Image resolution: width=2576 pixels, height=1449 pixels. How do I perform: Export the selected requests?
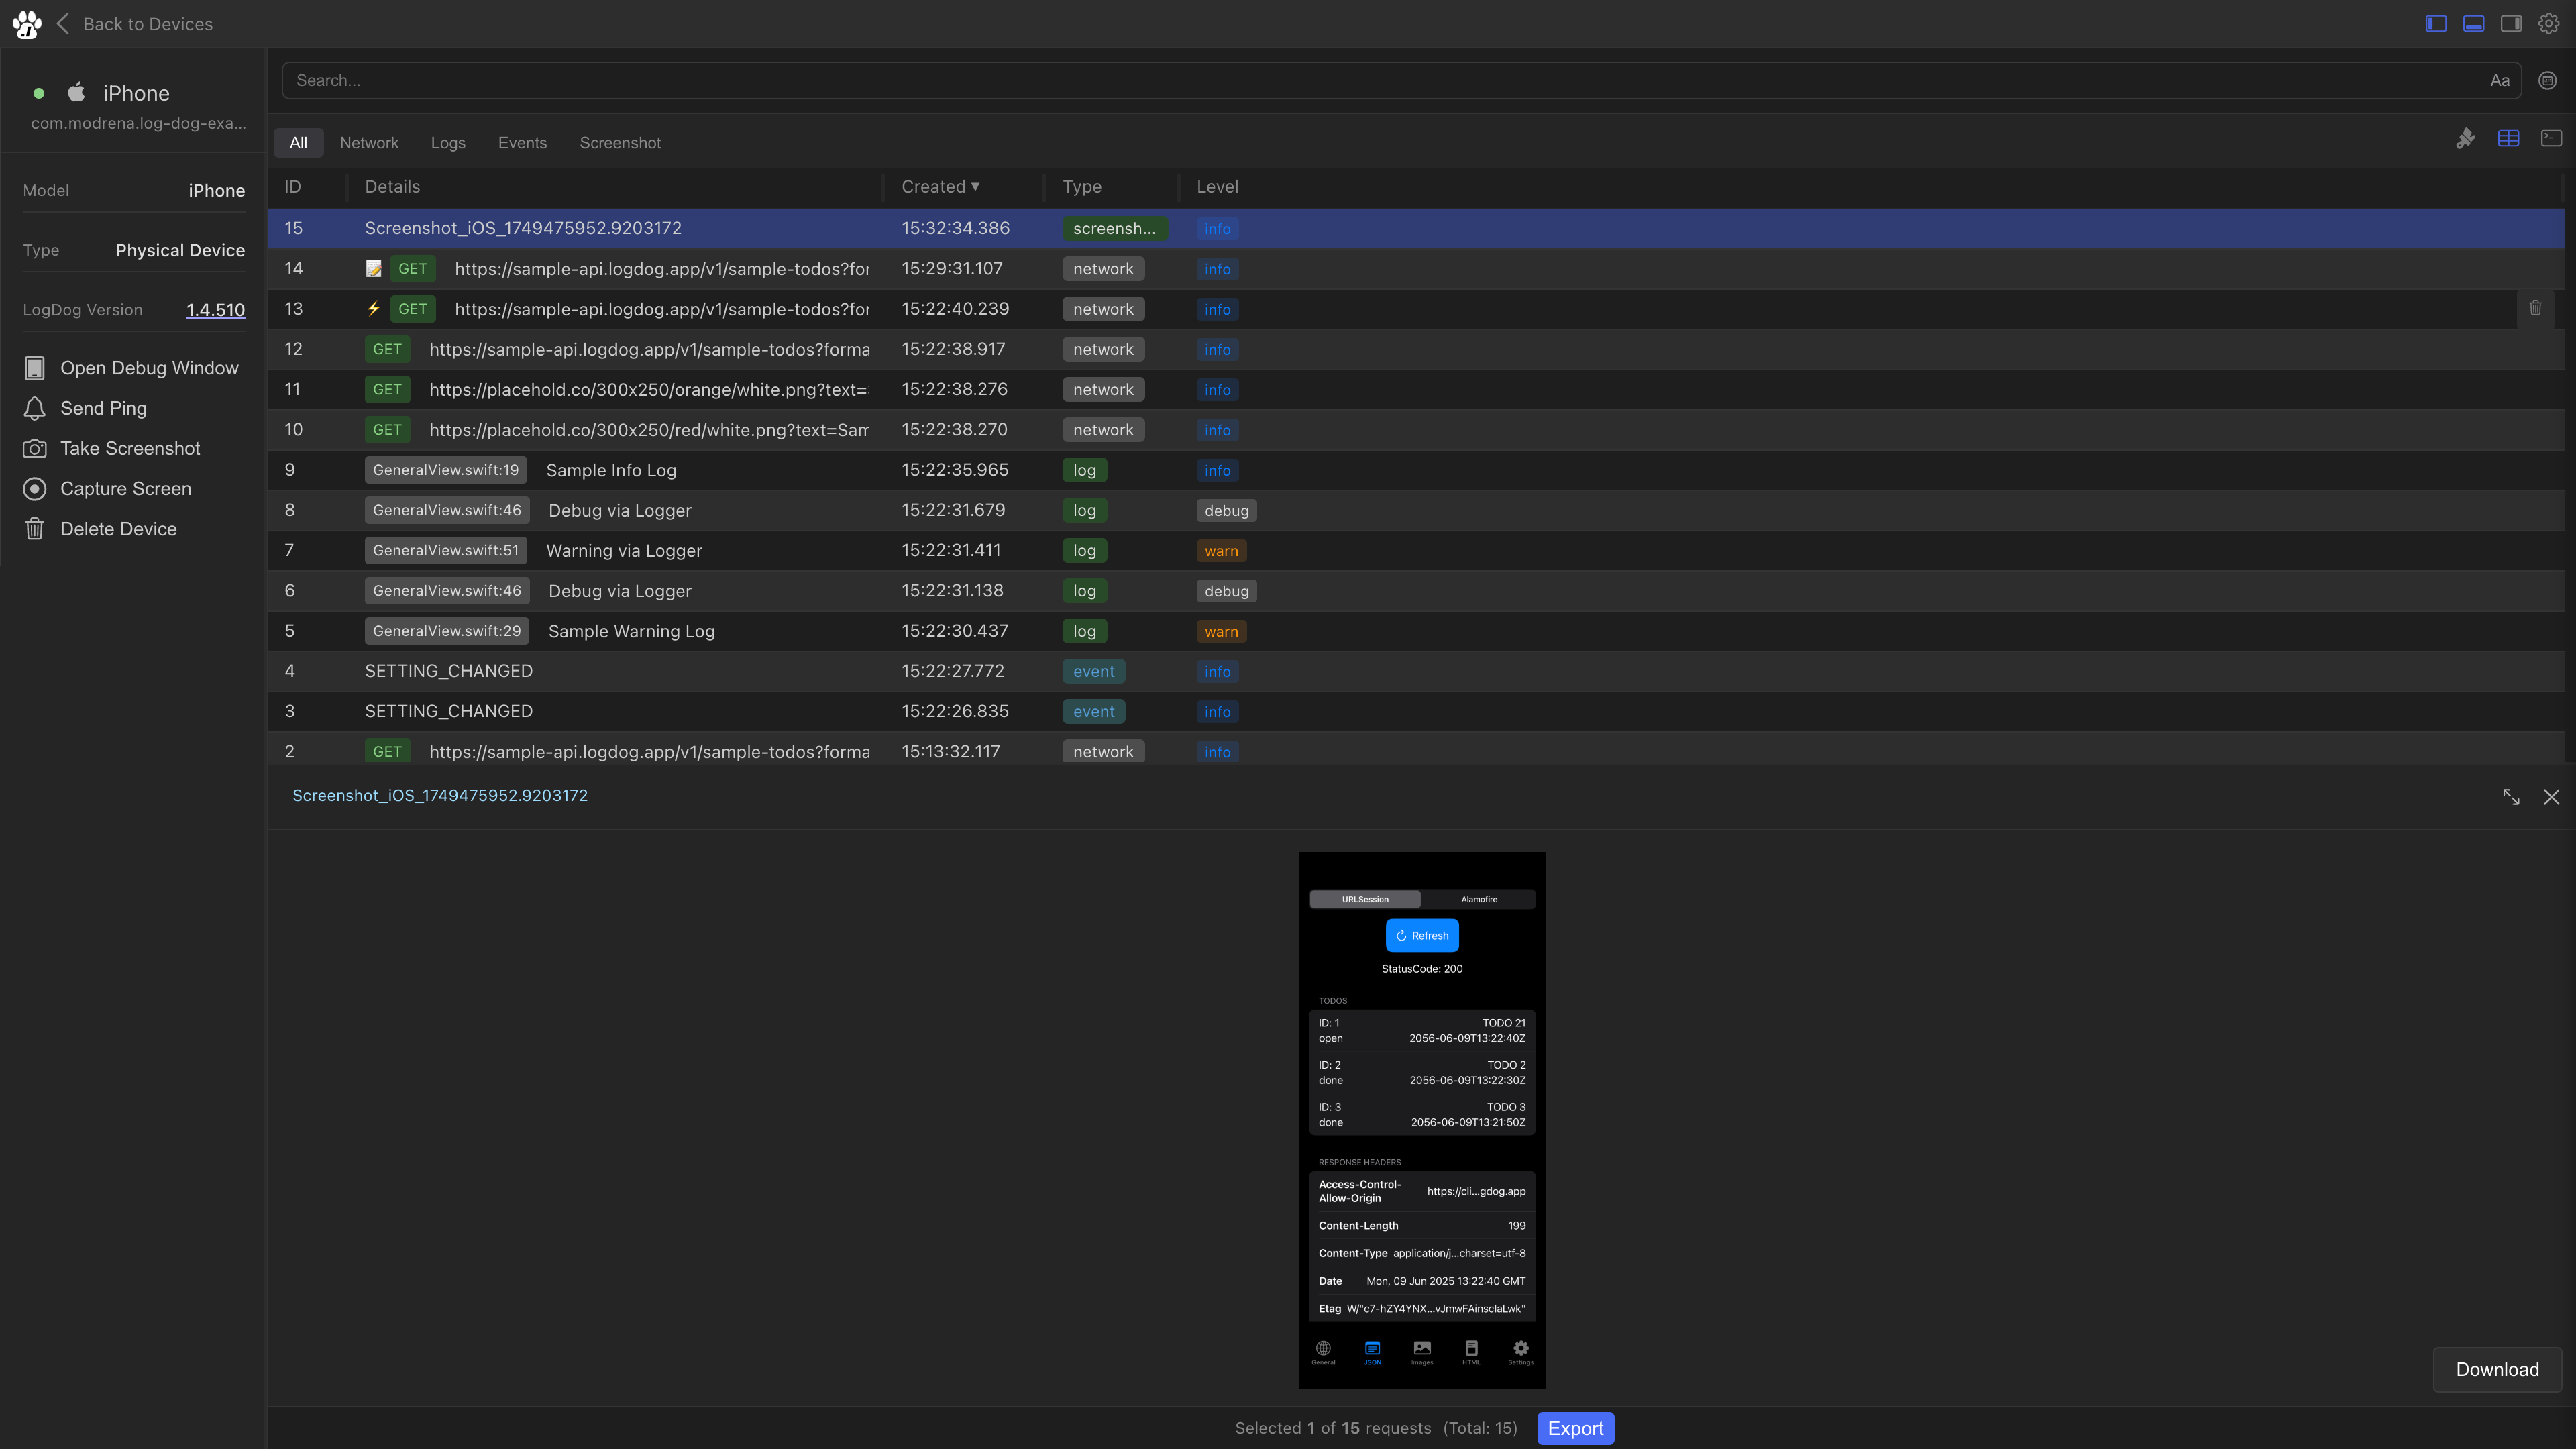[1575, 1429]
